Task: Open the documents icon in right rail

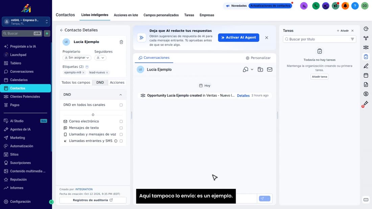Action: point(366,85)
